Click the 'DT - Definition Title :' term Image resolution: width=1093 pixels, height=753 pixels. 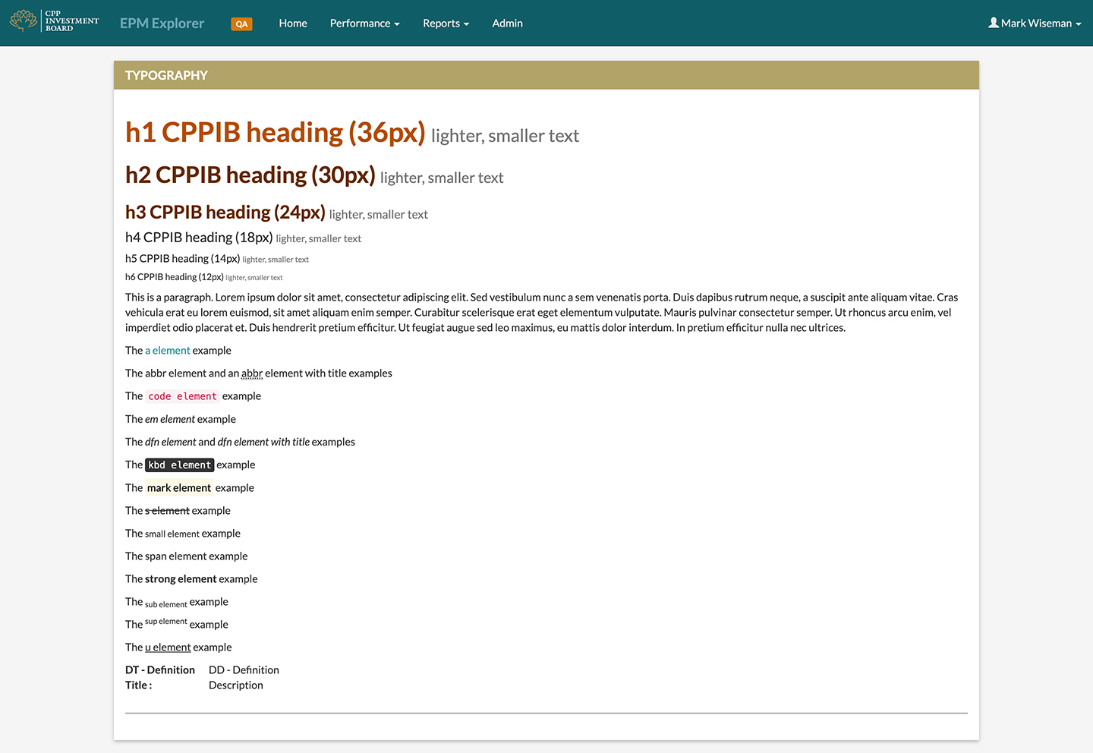[x=160, y=678]
